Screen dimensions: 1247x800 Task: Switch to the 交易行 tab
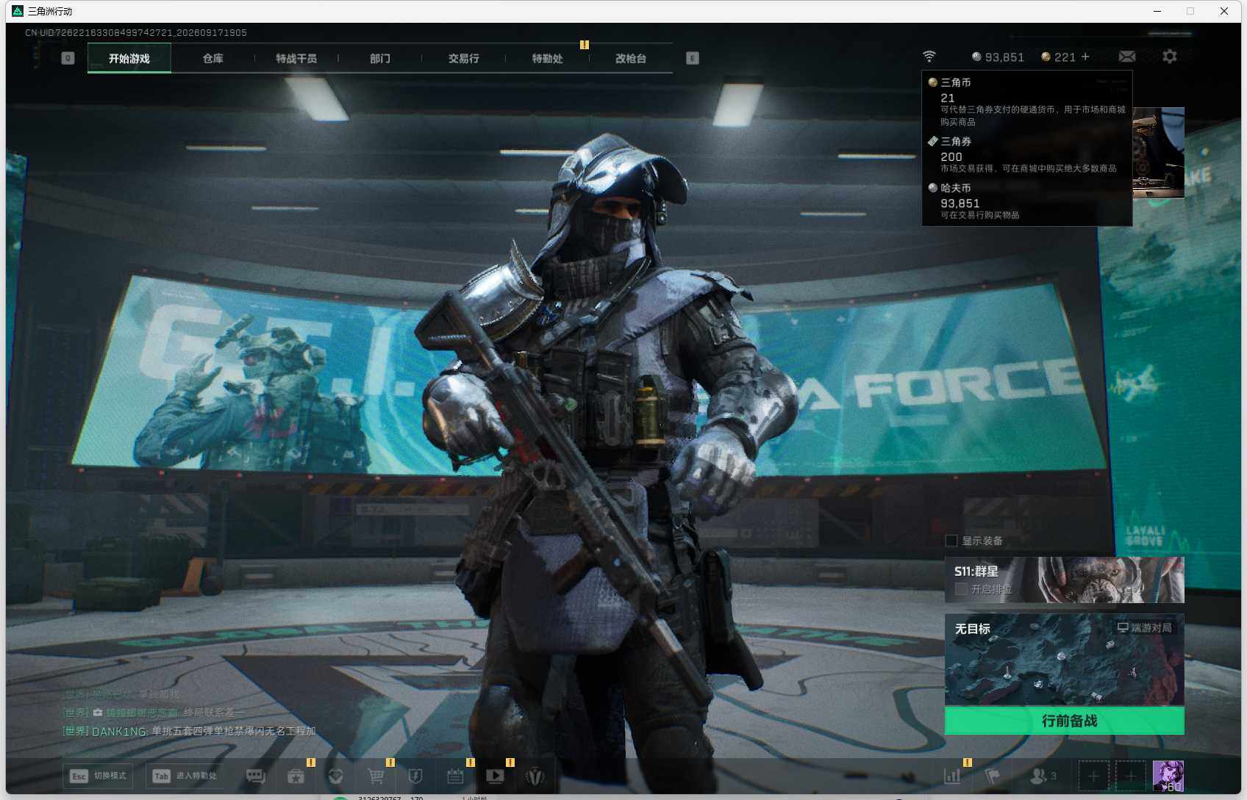tap(464, 58)
